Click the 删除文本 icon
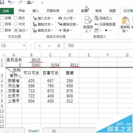133x133 pixels. [x=35, y=24]
